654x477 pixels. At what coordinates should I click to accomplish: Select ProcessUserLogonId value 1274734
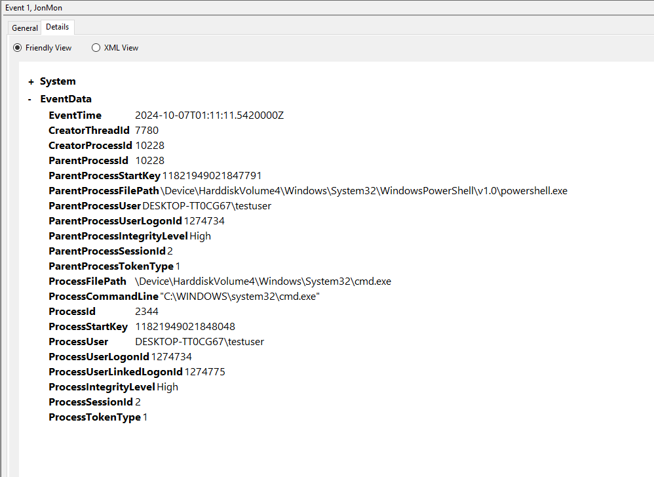tap(172, 357)
